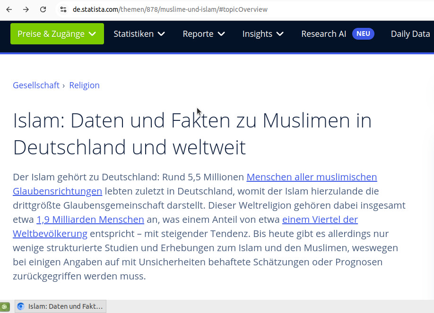This screenshot has height=313, width=434.
Task: Click chevron next to Preise & Zugänge
Action: coord(92,34)
